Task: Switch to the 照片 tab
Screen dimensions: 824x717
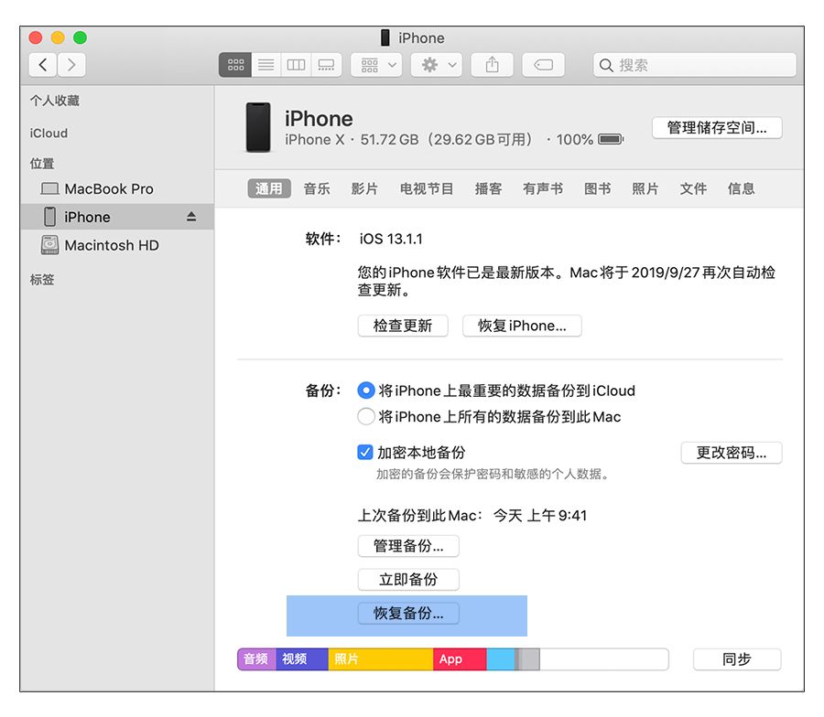Action: (645, 188)
